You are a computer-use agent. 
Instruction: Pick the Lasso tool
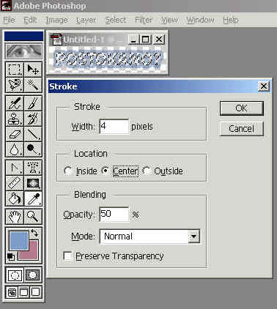[15, 85]
